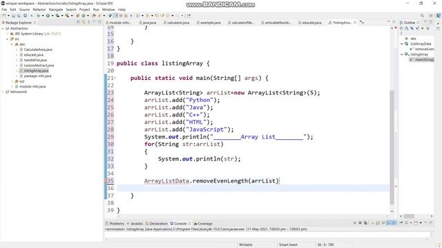The width and height of the screenshot is (442, 248).
Task: Expand the xyz package node
Action: pyautogui.click(x=12, y=81)
